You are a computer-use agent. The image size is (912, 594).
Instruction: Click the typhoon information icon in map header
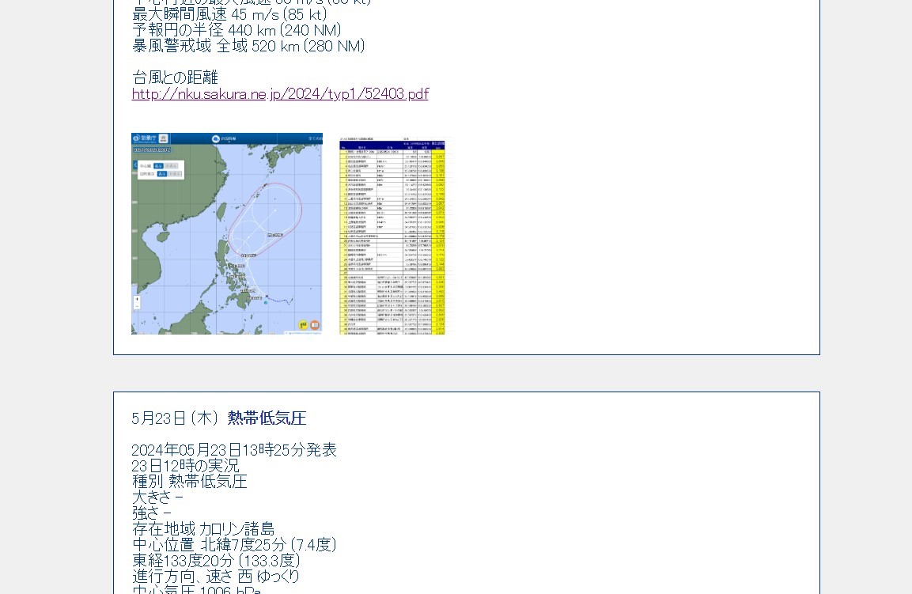[x=215, y=138]
